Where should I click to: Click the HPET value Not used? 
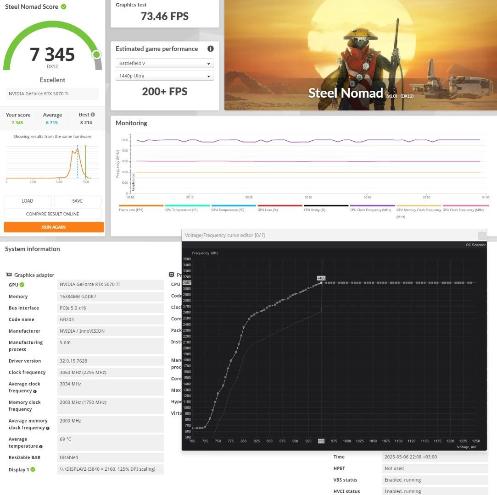click(x=435, y=468)
